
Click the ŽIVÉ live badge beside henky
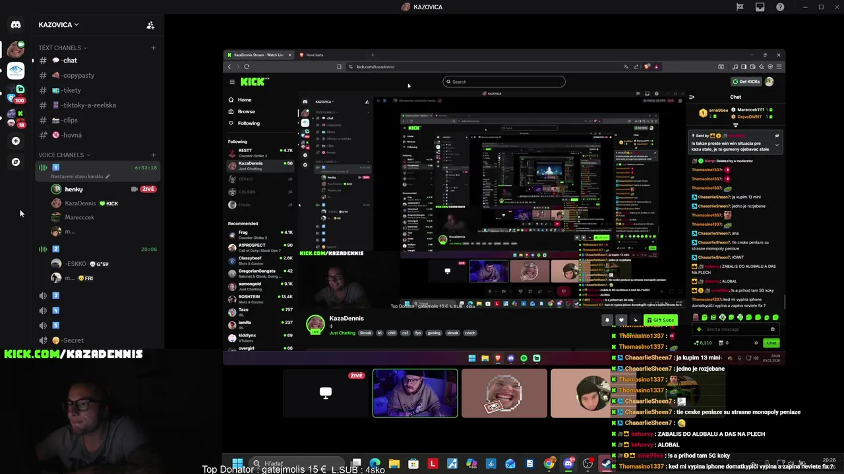[148, 190]
